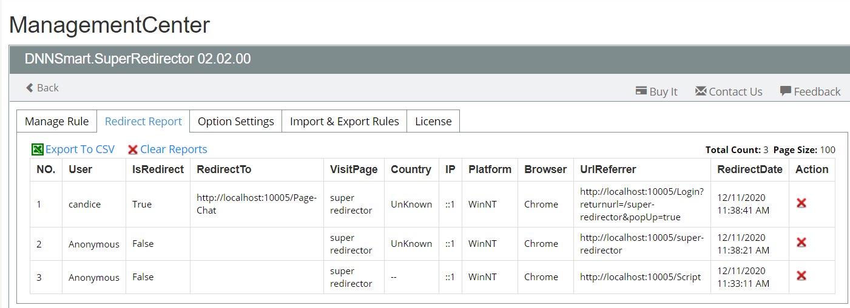The height and width of the screenshot is (308, 850).
Task: Click the Back chevron arrow icon
Action: pos(29,88)
